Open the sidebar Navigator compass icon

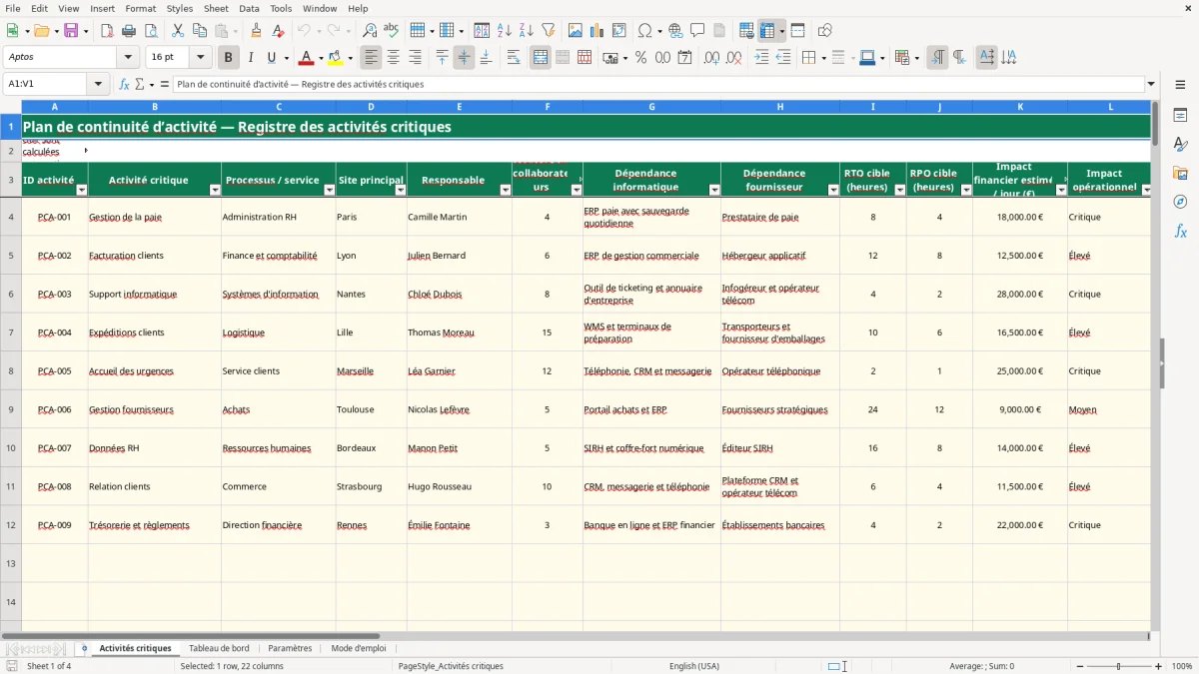click(1180, 202)
